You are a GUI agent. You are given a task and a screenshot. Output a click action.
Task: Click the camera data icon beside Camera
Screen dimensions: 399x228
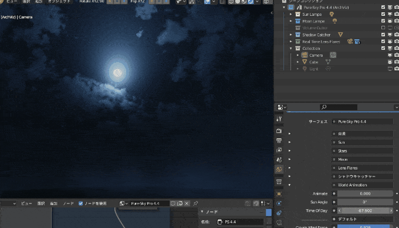[333, 55]
